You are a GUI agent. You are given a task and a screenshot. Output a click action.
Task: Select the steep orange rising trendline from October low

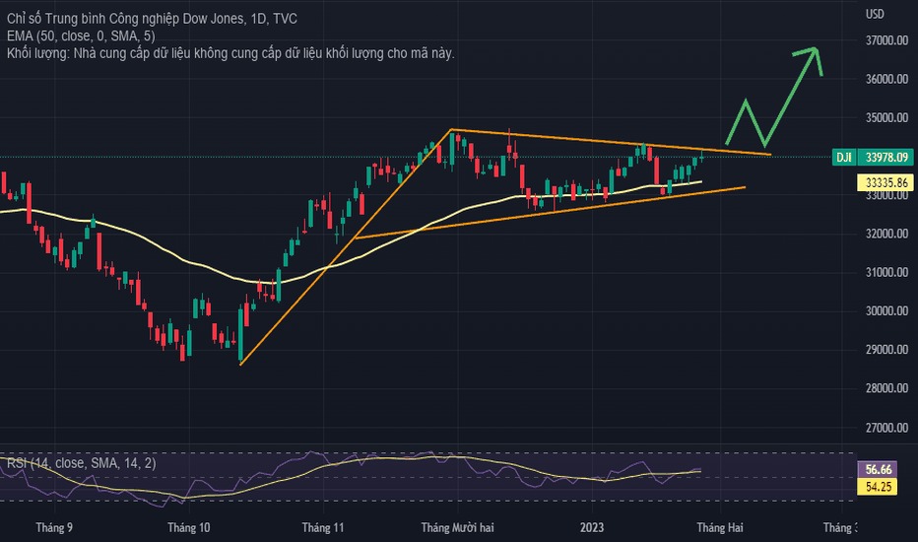(346, 247)
